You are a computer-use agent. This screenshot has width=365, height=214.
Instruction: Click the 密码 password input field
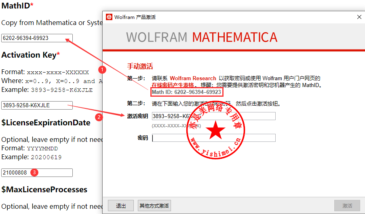tap(213, 138)
